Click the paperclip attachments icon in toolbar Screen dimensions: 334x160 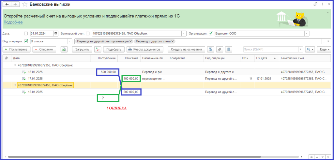tap(220, 50)
